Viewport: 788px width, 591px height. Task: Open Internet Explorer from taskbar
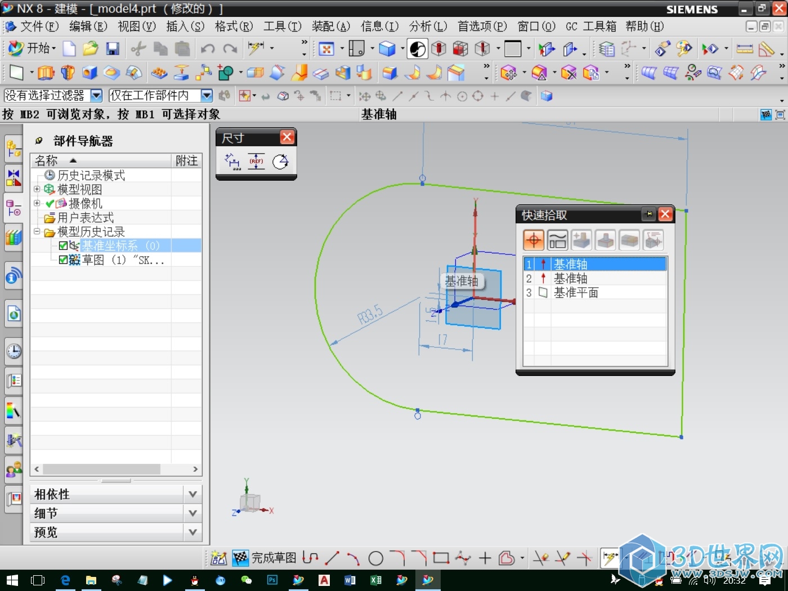coord(65,580)
